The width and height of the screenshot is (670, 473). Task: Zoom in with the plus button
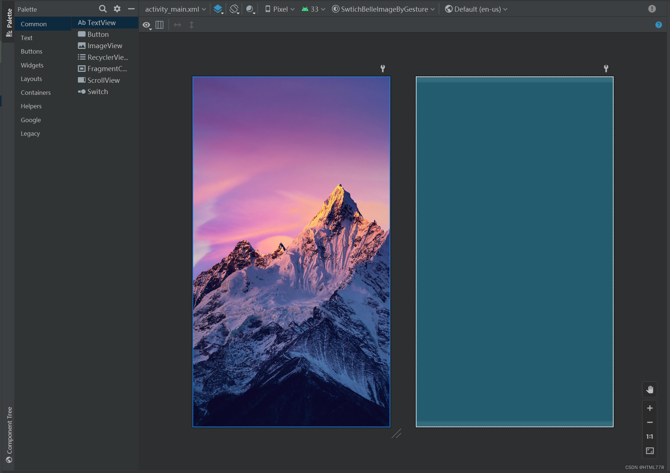tap(650, 408)
